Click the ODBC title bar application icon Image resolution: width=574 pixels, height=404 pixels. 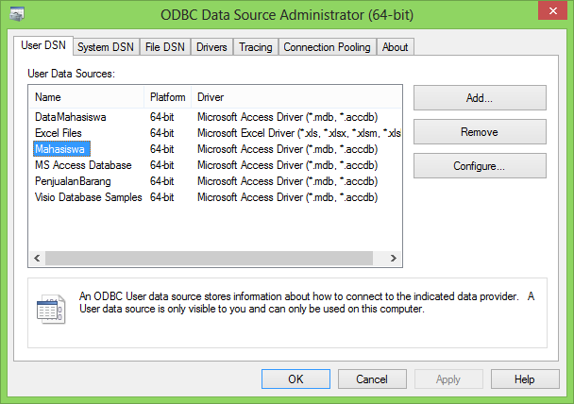pyautogui.click(x=16, y=14)
